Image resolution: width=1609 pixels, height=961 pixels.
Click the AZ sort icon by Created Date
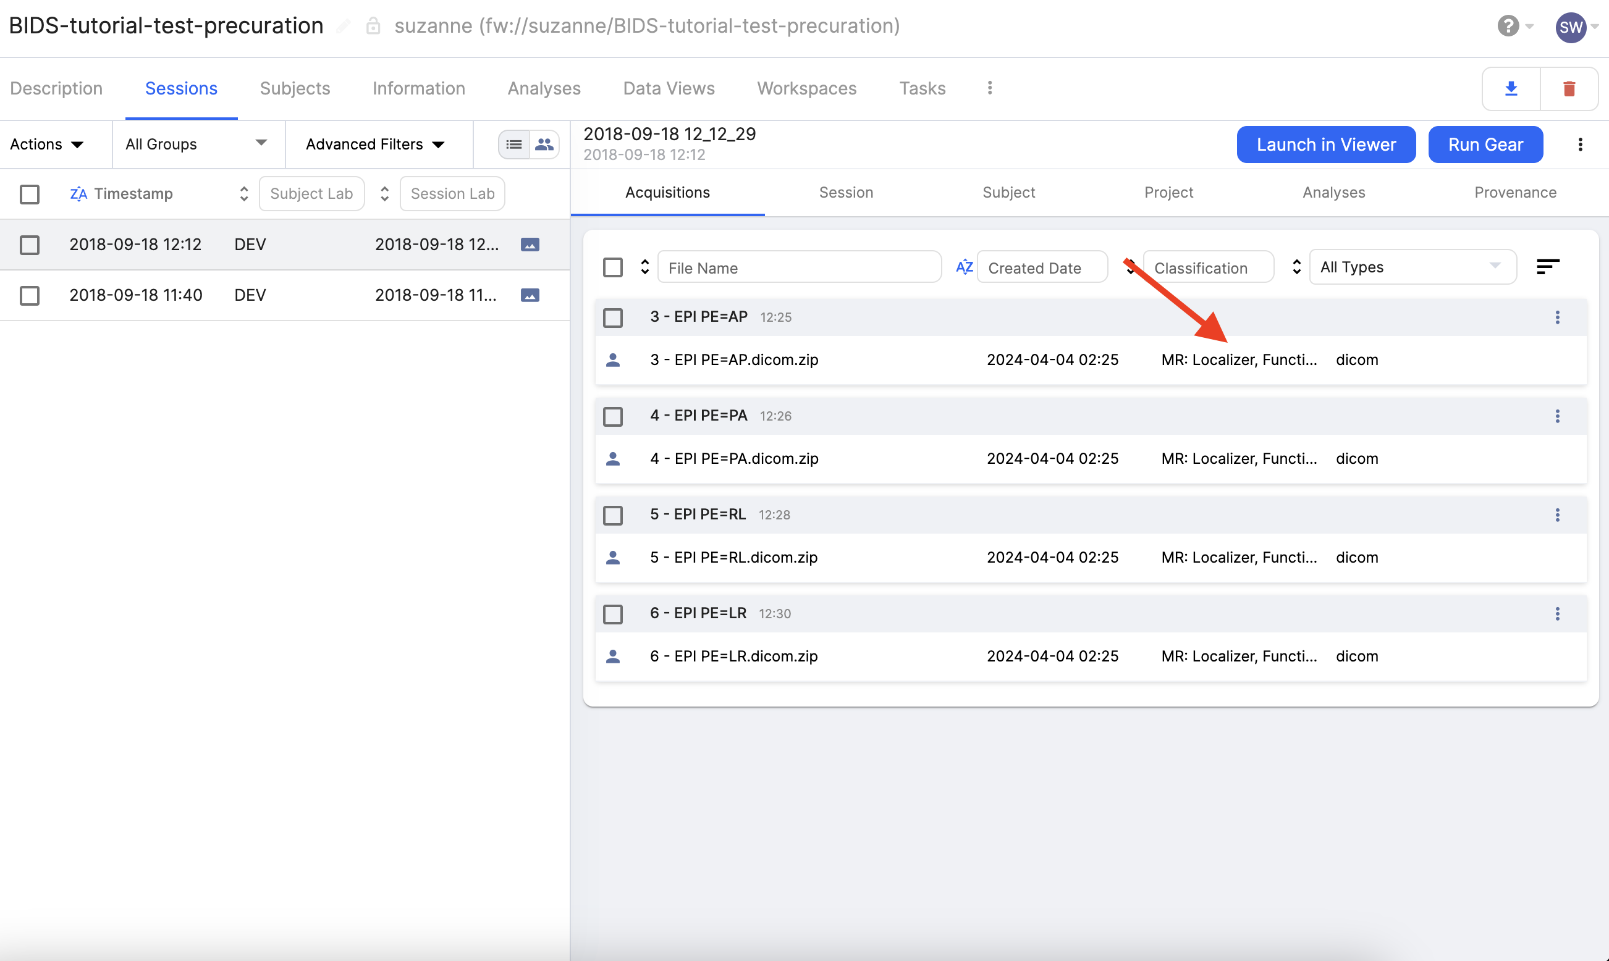tap(964, 267)
